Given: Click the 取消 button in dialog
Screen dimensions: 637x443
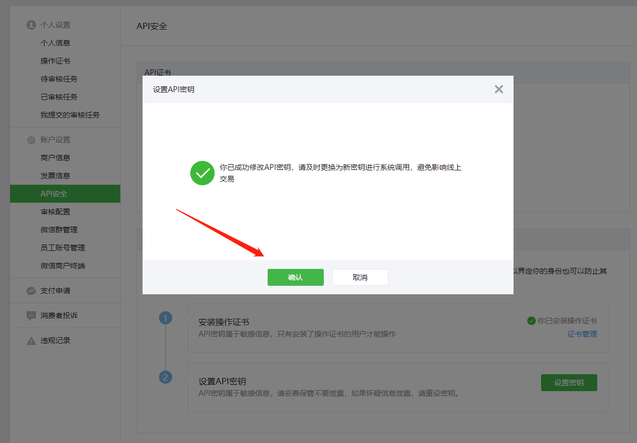Looking at the screenshot, I should coord(360,277).
